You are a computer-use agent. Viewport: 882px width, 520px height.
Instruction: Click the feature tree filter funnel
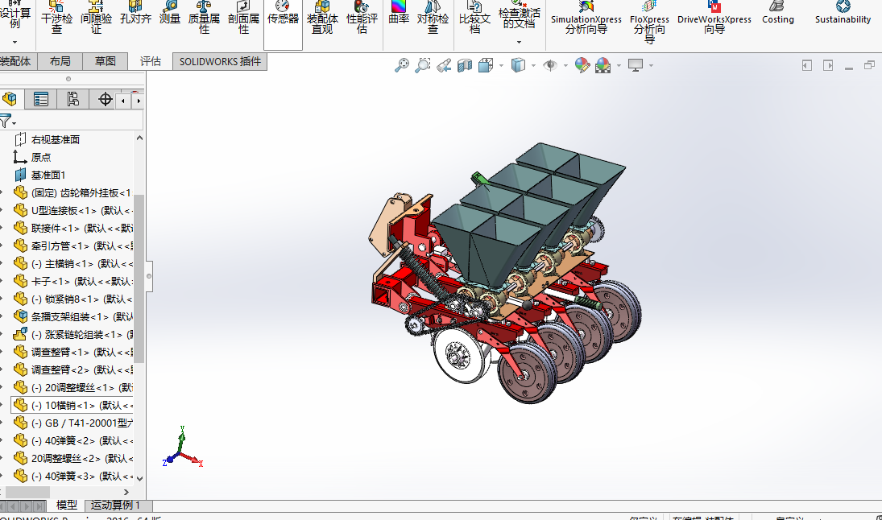[5, 121]
